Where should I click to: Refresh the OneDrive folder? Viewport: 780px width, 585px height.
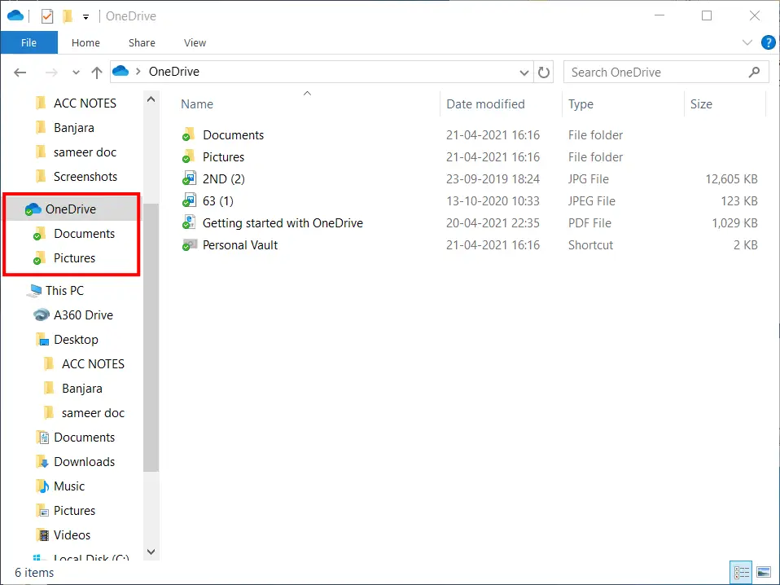point(544,73)
